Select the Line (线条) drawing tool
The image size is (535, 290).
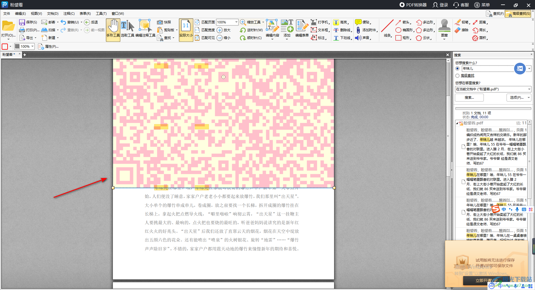[x=387, y=28]
